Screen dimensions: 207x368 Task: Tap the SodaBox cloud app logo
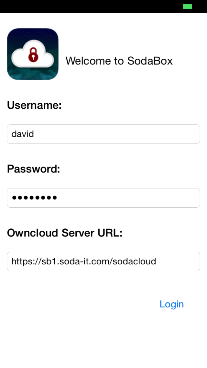coord(33,54)
